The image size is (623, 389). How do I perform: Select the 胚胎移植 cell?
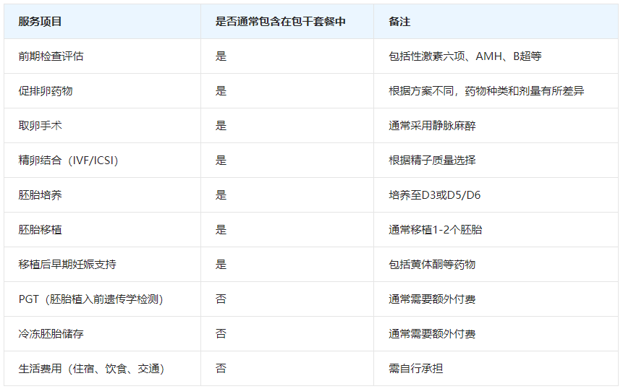[x=40, y=230]
